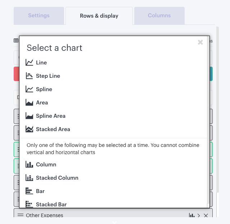Switch to the Settings tab

[x=39, y=15]
